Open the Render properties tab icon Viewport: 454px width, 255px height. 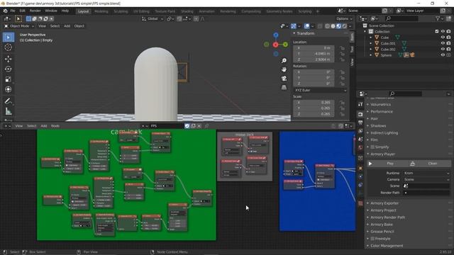coord(360,114)
